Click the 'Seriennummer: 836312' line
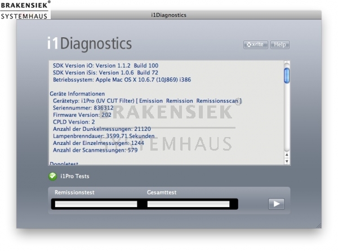The height and width of the screenshot is (251, 338). pos(83,108)
